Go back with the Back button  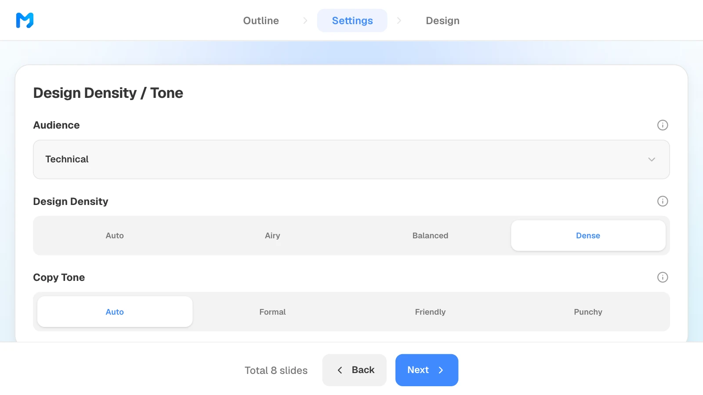click(x=355, y=370)
